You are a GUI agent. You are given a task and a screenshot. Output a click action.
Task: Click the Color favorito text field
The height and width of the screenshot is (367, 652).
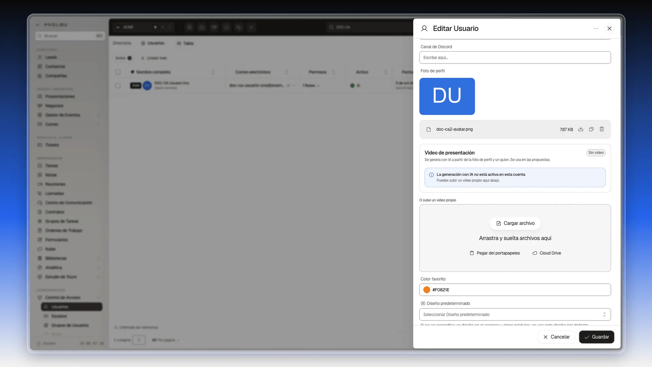(515, 290)
